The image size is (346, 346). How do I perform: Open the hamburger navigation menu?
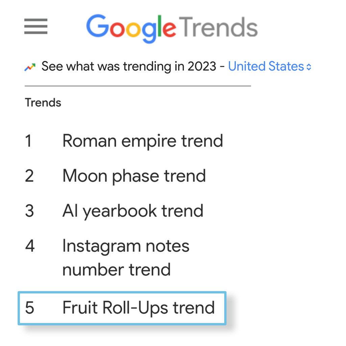click(x=36, y=26)
